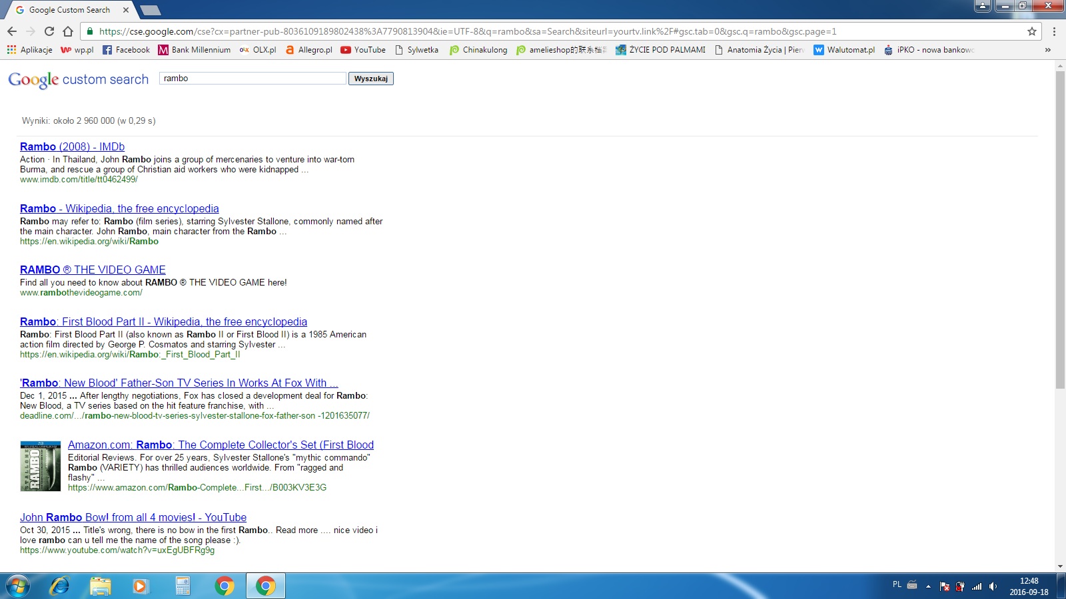Open the calculator taskbar icon
Screen dimensions: 1066x599
coord(183,586)
